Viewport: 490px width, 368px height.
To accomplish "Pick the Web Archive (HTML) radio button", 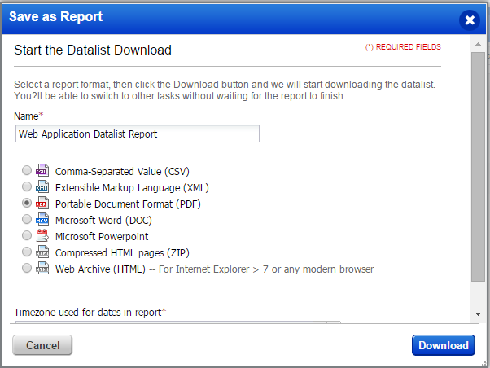I will 27,268.
